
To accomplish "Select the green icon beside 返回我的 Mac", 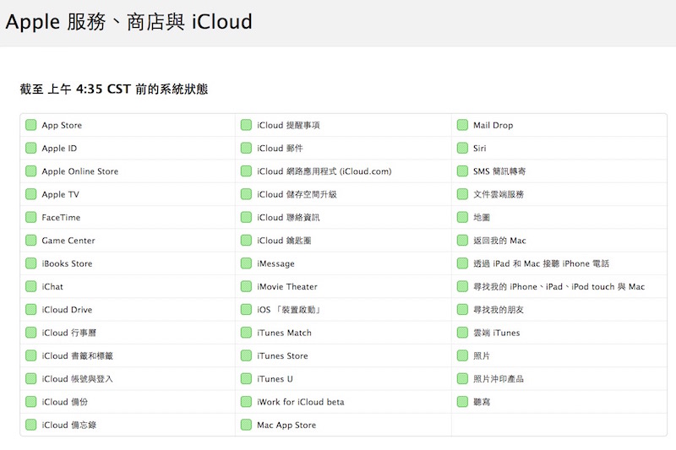I will click(462, 241).
